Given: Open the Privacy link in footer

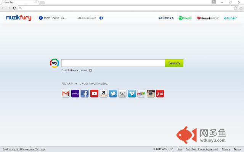Looking at the screenshot, I should tap(226, 149).
